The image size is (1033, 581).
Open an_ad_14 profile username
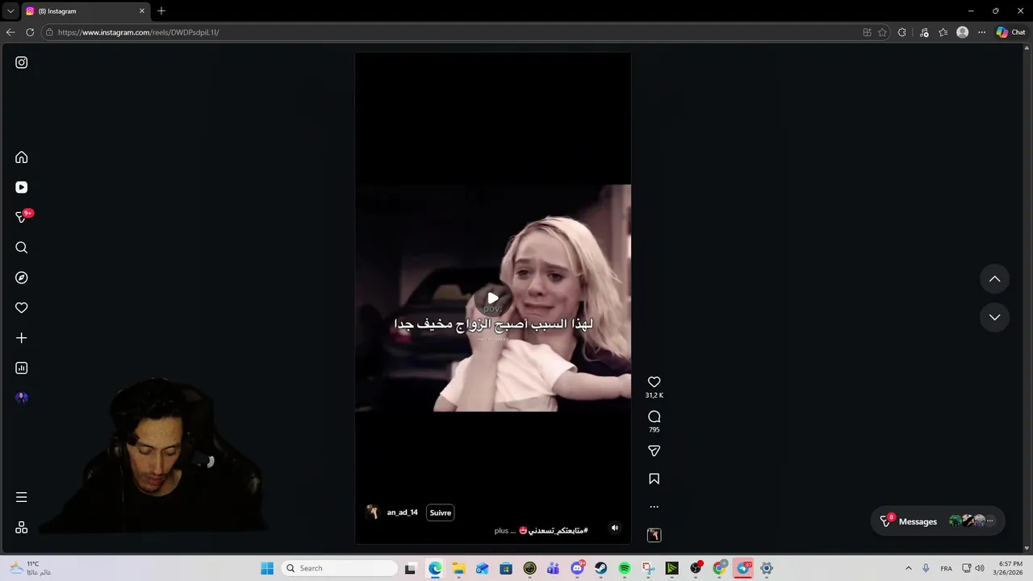403,512
